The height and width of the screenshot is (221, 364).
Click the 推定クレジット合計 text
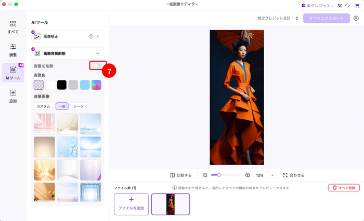[275, 18]
